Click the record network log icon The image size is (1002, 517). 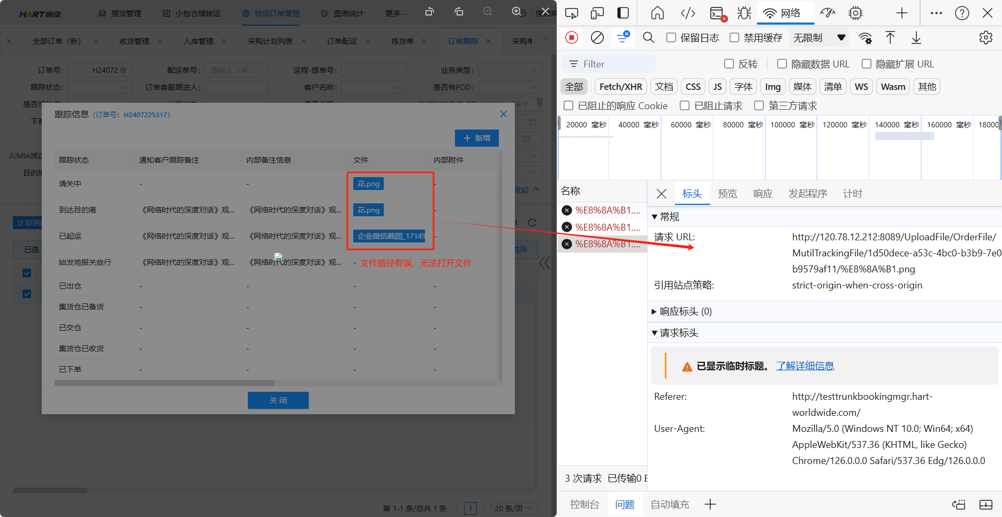coord(572,37)
